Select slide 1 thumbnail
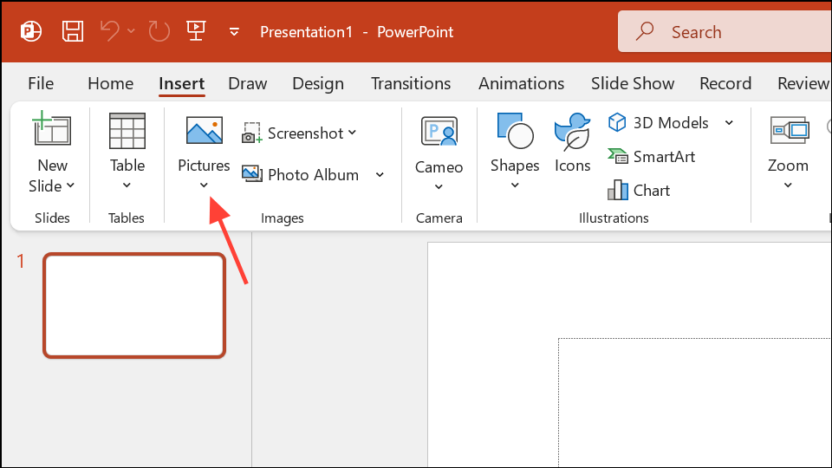This screenshot has width=832, height=468. 135,306
